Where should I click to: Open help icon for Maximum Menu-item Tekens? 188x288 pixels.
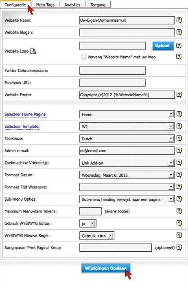click(179, 211)
